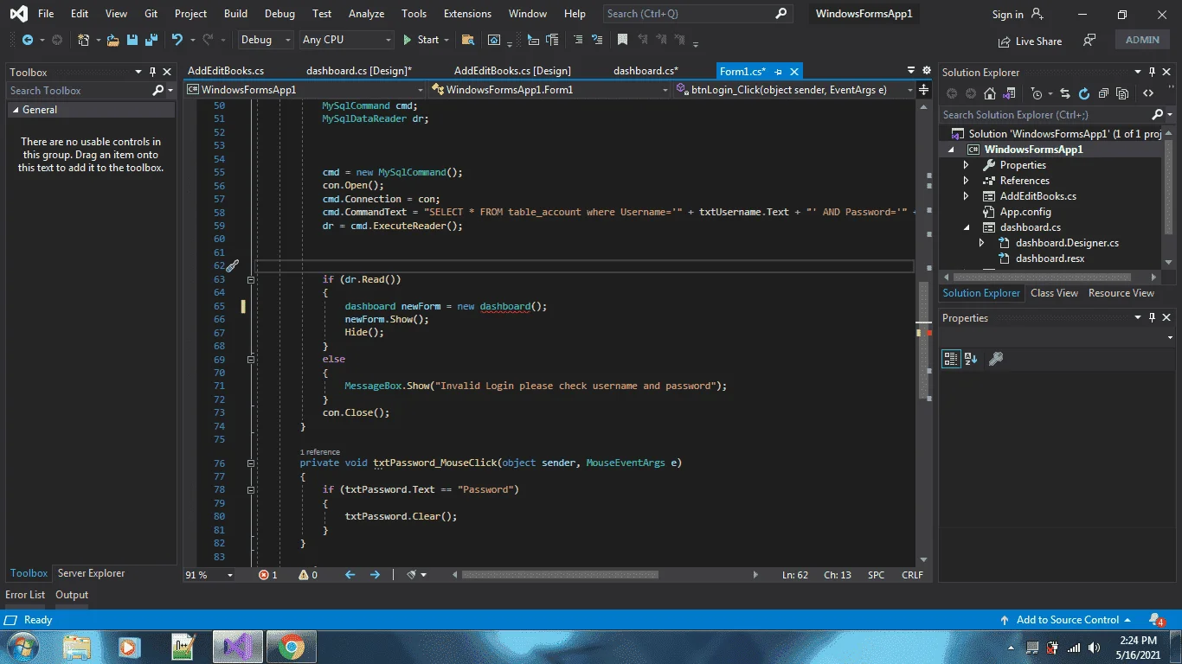The image size is (1182, 664).
Task: Undo the last edit via toolbar
Action: coord(177,40)
